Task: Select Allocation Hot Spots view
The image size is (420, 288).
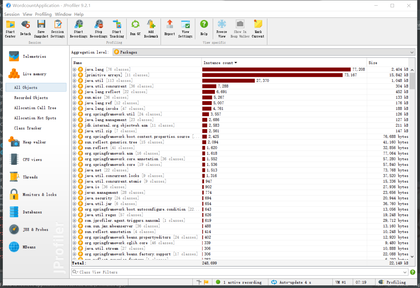Action: tap(35, 118)
